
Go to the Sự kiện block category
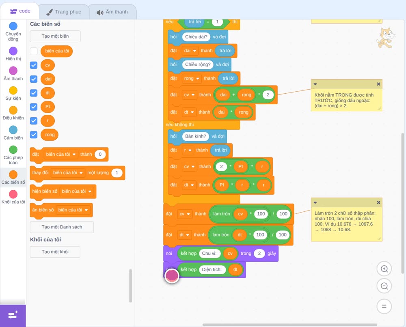tap(13, 93)
